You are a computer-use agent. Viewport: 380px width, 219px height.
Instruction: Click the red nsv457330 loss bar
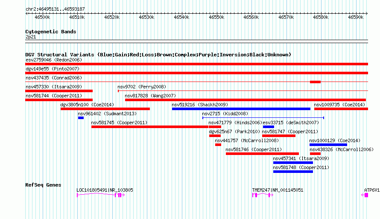point(59,91)
